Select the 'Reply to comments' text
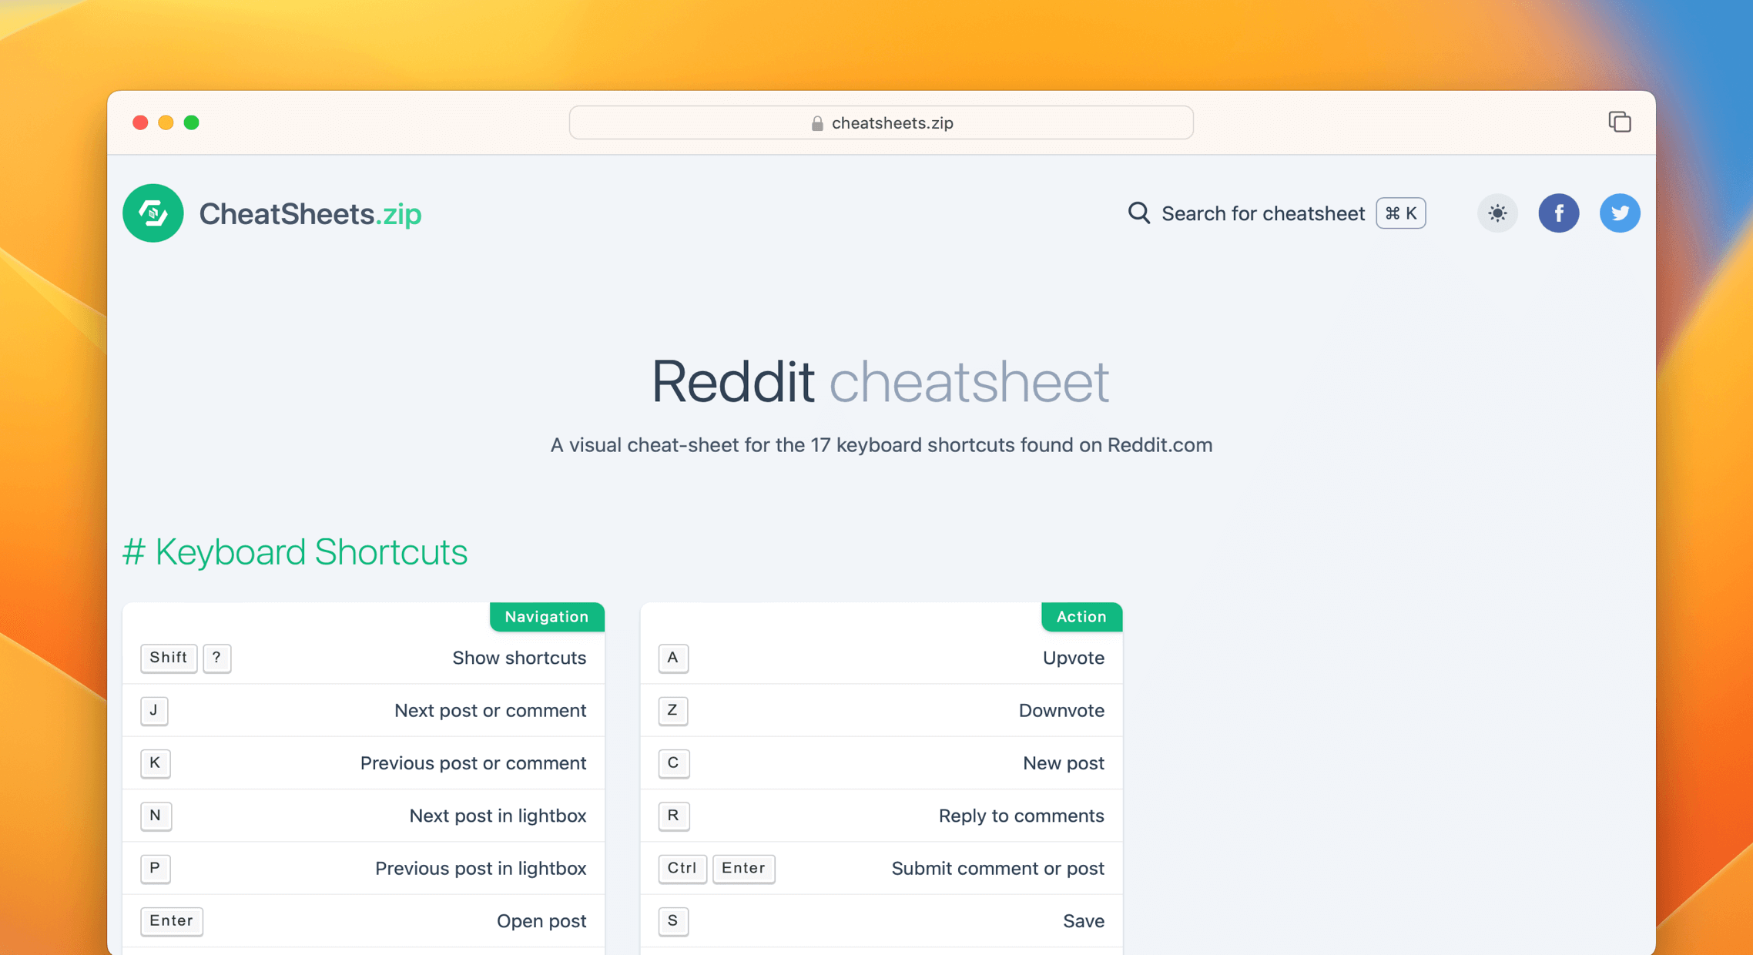This screenshot has width=1753, height=955. click(x=1021, y=816)
